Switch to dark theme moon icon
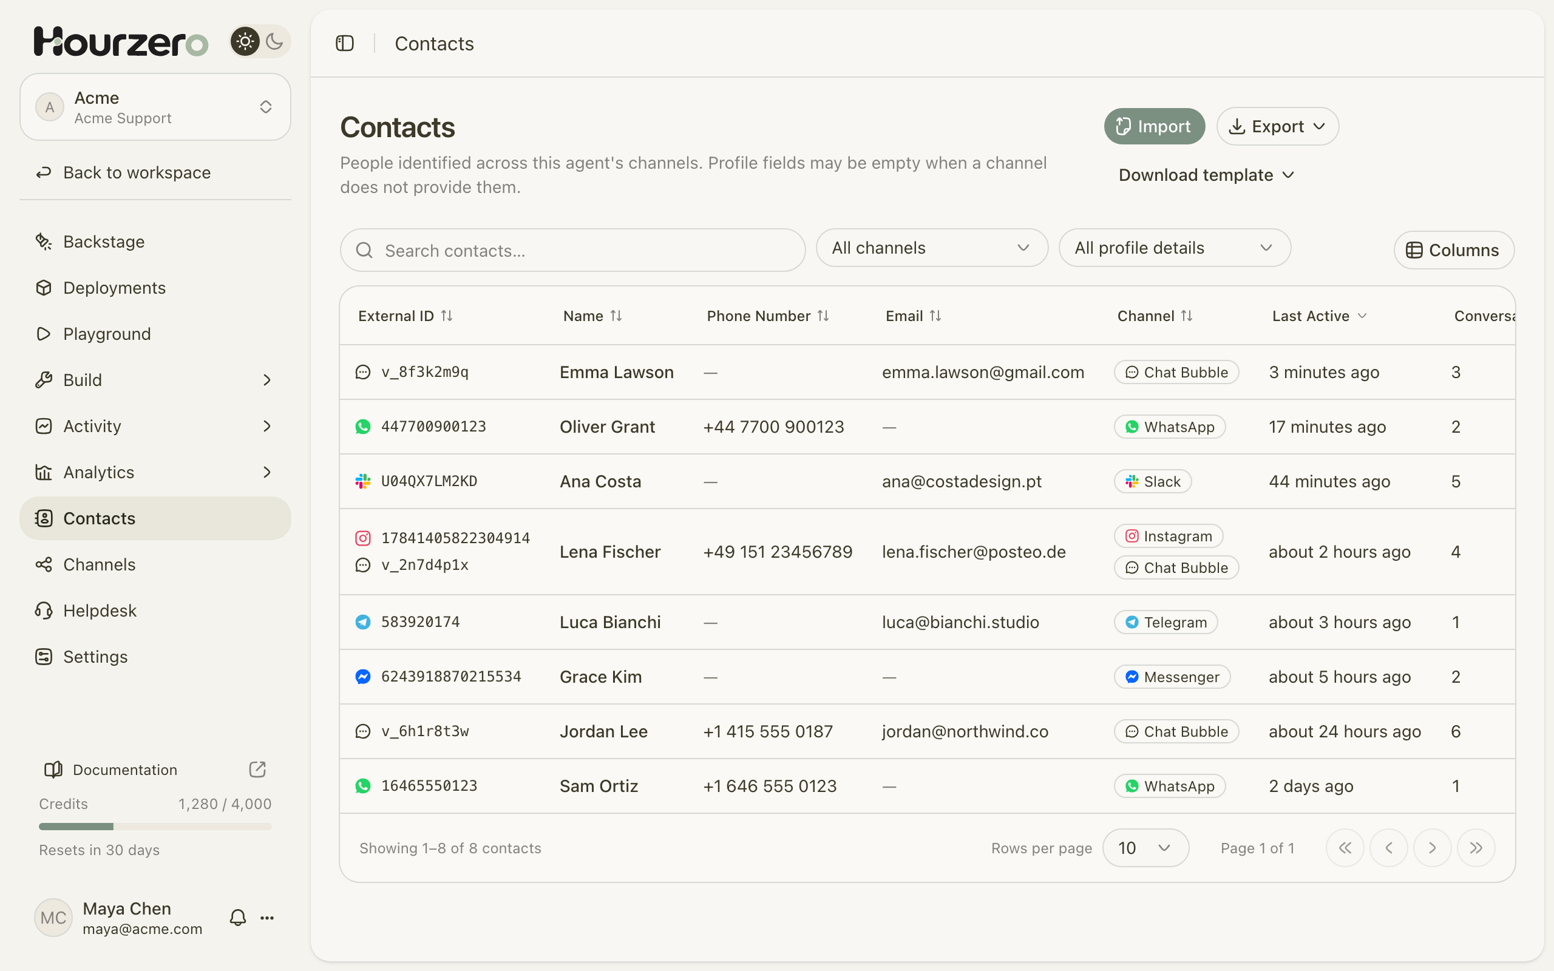 point(275,42)
